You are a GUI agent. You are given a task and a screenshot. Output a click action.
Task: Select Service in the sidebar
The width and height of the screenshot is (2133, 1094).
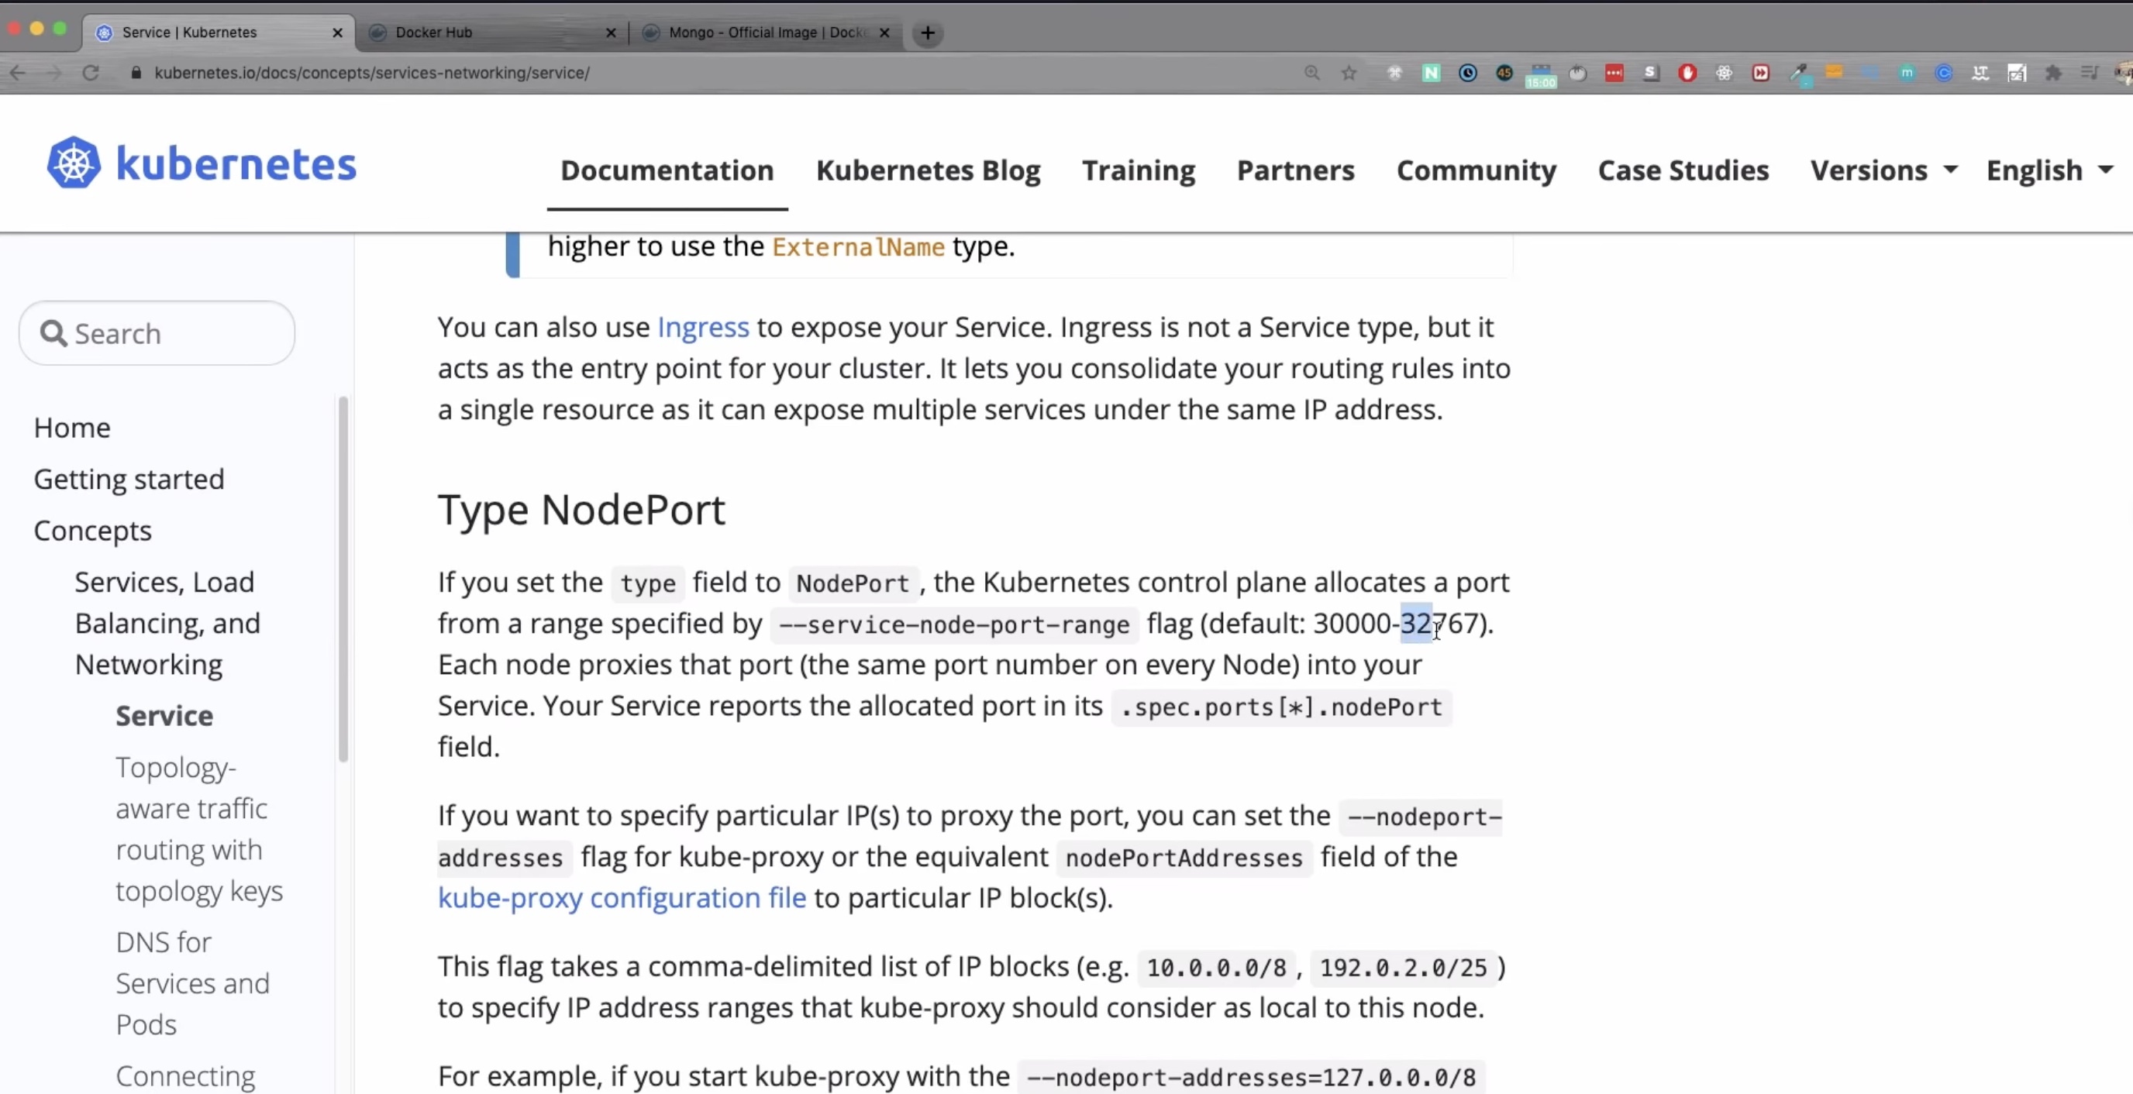click(x=164, y=716)
